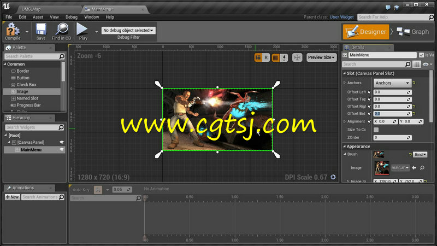Compile the widget blueprint
437x246 pixels.
[13, 31]
